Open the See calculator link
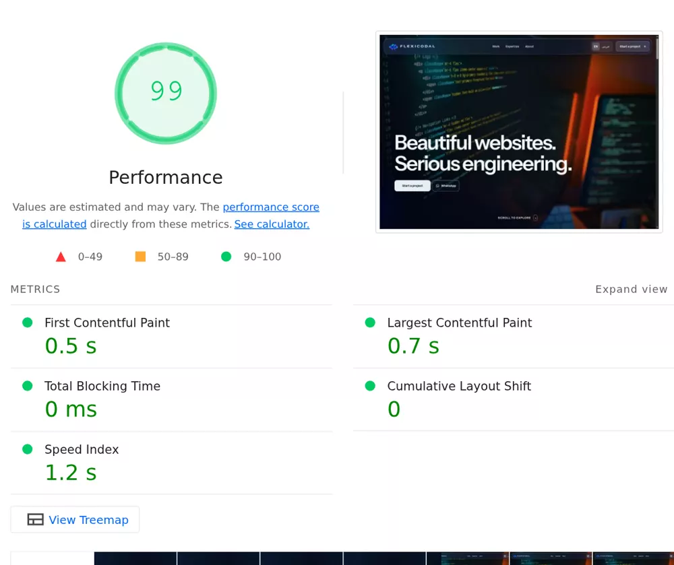Screen dimensions: 674x565 [x=272, y=224]
